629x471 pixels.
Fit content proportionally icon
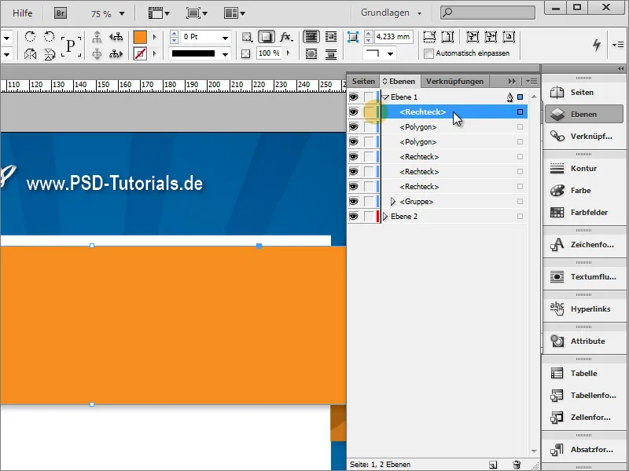(x=447, y=37)
